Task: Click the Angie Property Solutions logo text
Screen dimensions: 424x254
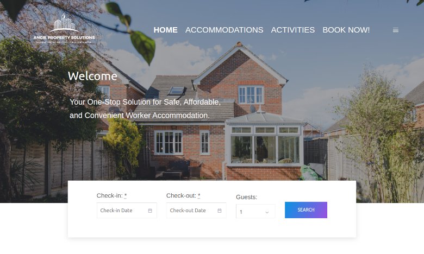Action: pyautogui.click(x=64, y=37)
